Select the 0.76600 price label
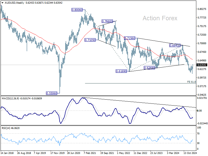Viewport: 208px width, 156px height. (107, 21)
